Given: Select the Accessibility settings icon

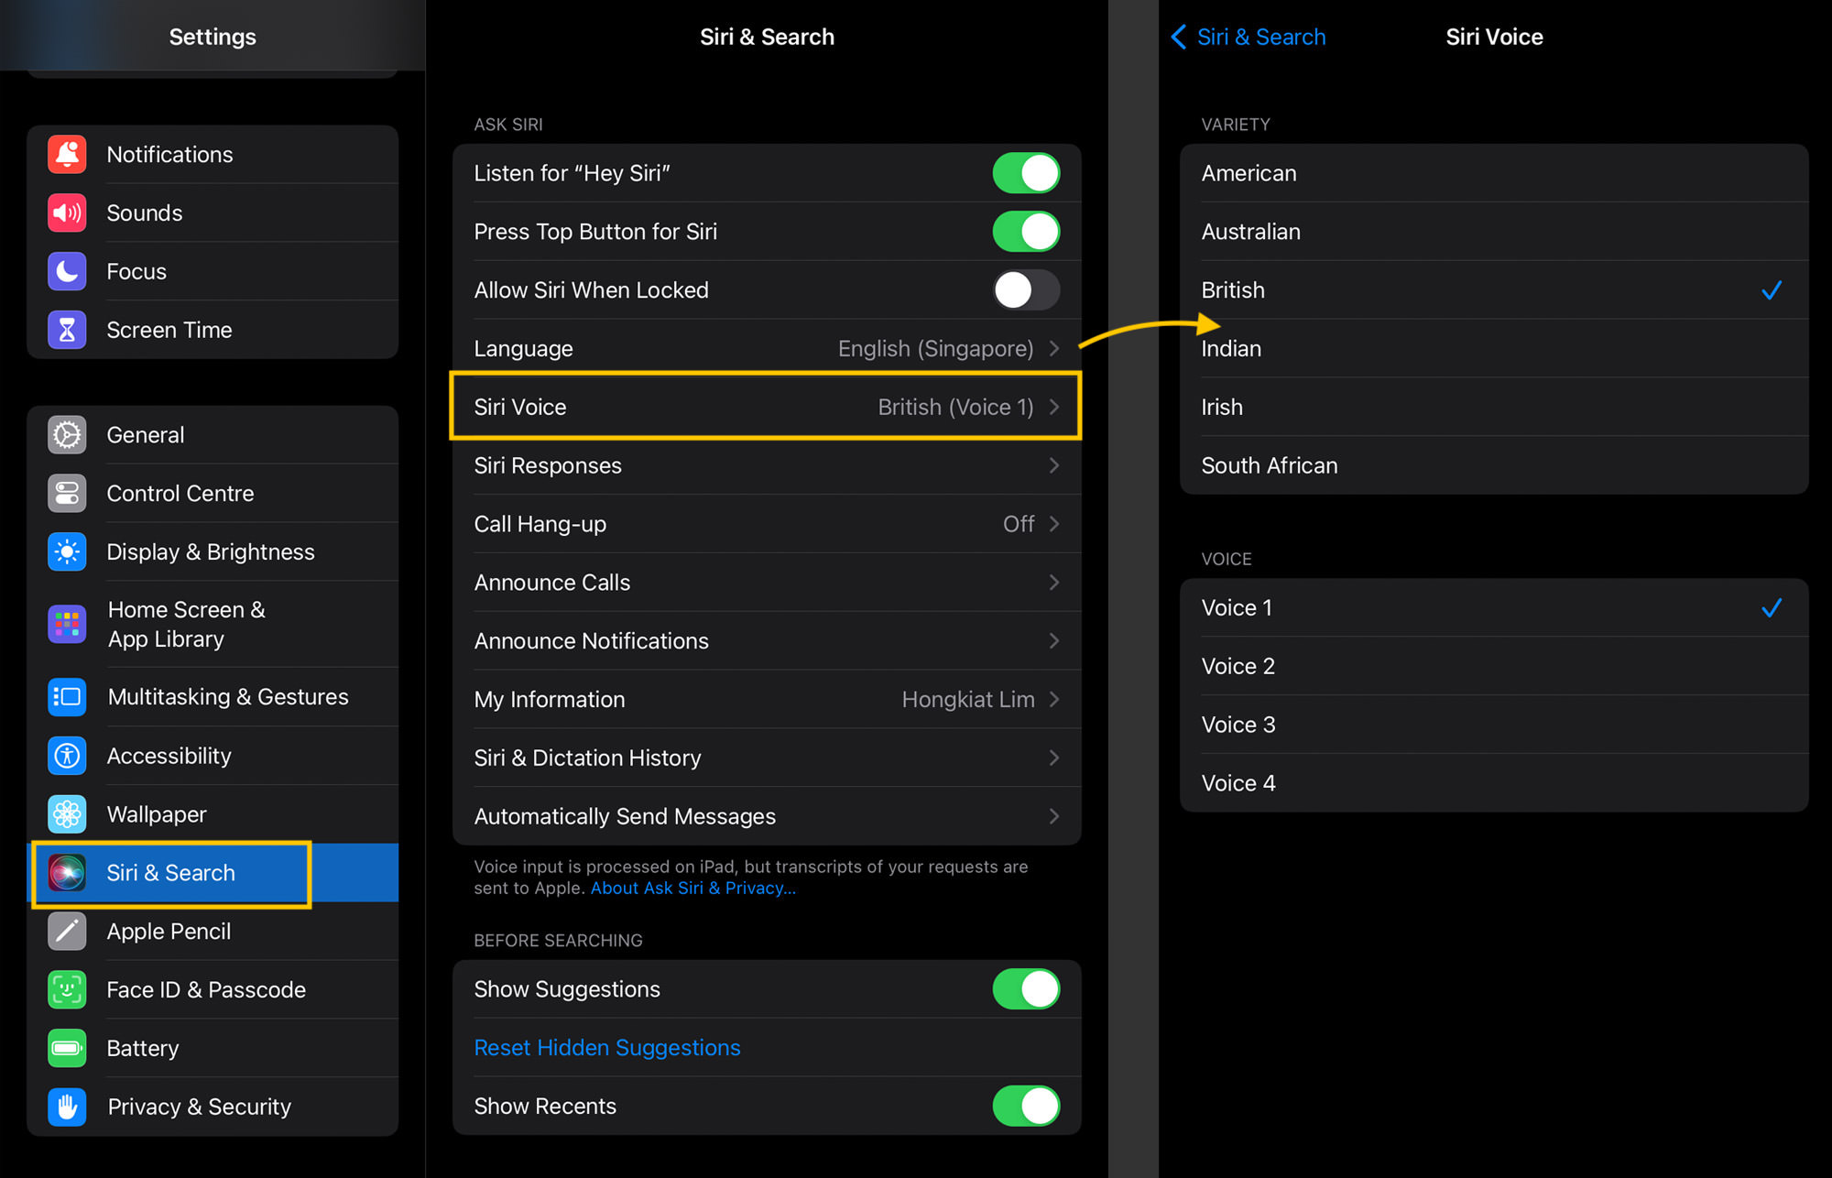Looking at the screenshot, I should [68, 755].
